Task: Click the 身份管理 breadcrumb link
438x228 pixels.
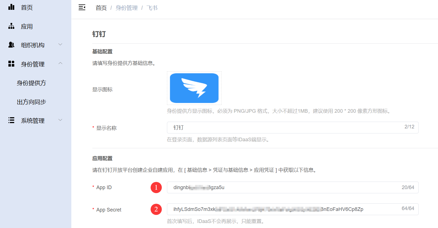Action: pyautogui.click(x=126, y=8)
